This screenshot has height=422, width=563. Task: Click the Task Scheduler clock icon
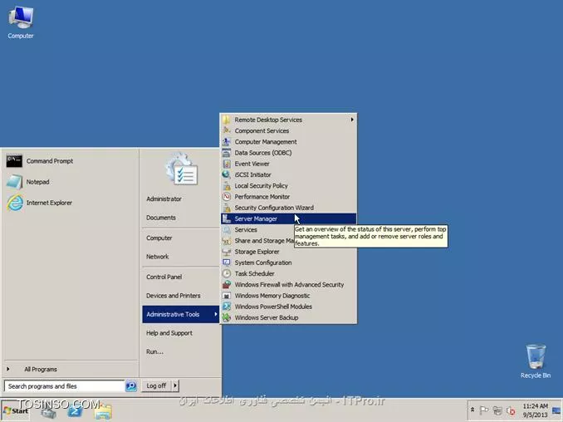pos(227,273)
